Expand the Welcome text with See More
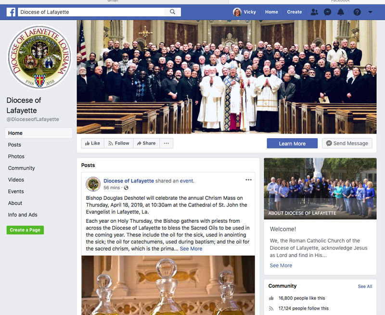Image resolution: width=385 pixels, height=315 pixels. [281, 266]
